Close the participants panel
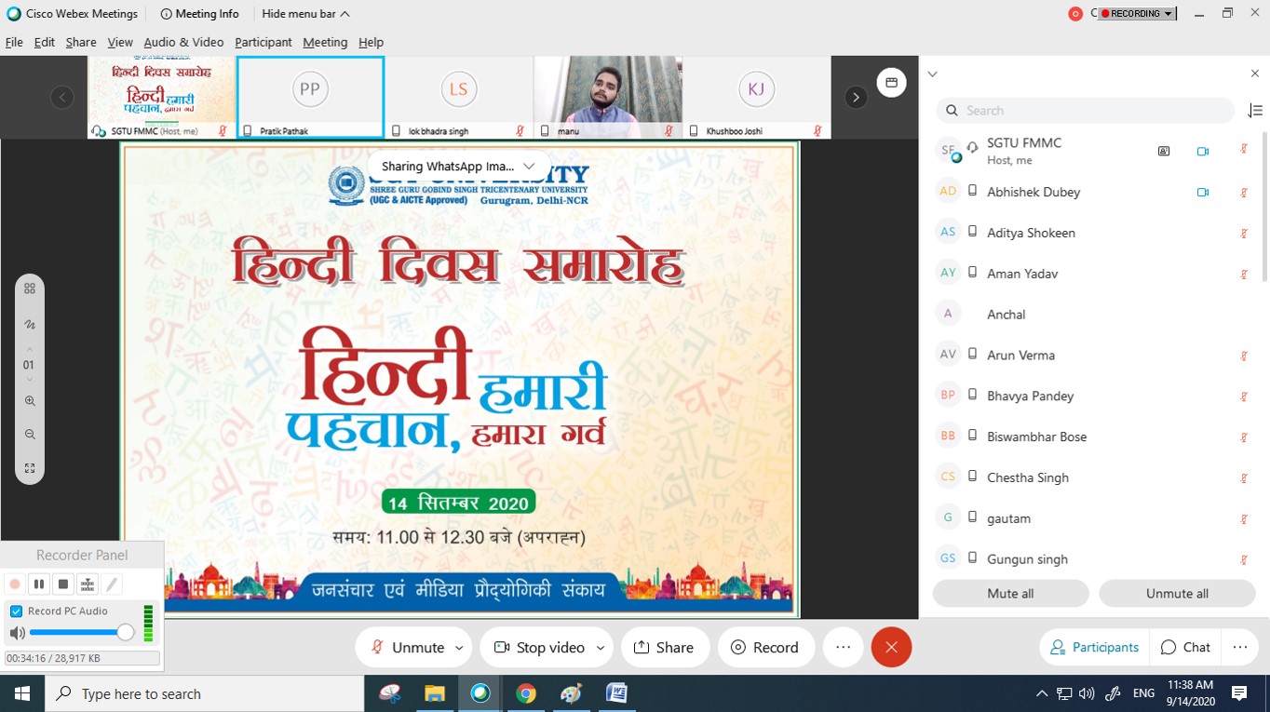Image resolution: width=1270 pixels, height=712 pixels. tap(1254, 74)
